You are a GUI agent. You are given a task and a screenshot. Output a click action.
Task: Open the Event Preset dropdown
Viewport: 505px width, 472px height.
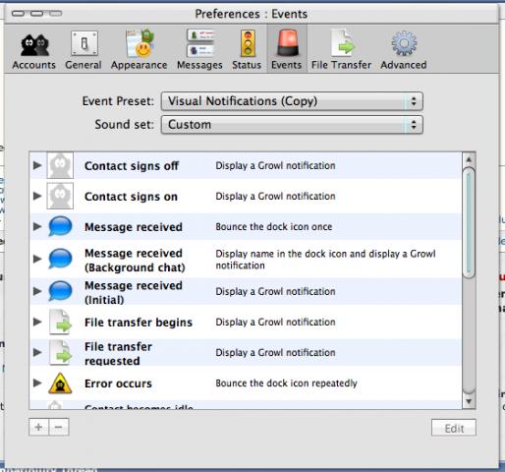coord(292,101)
